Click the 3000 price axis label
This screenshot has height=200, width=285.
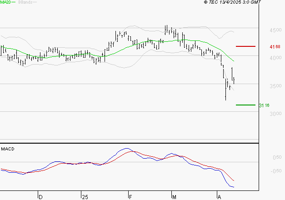275,114
